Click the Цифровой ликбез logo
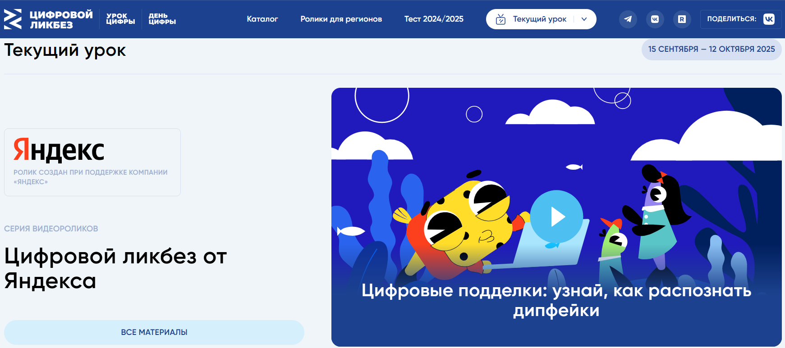This screenshot has height=348, width=785. 48,19
